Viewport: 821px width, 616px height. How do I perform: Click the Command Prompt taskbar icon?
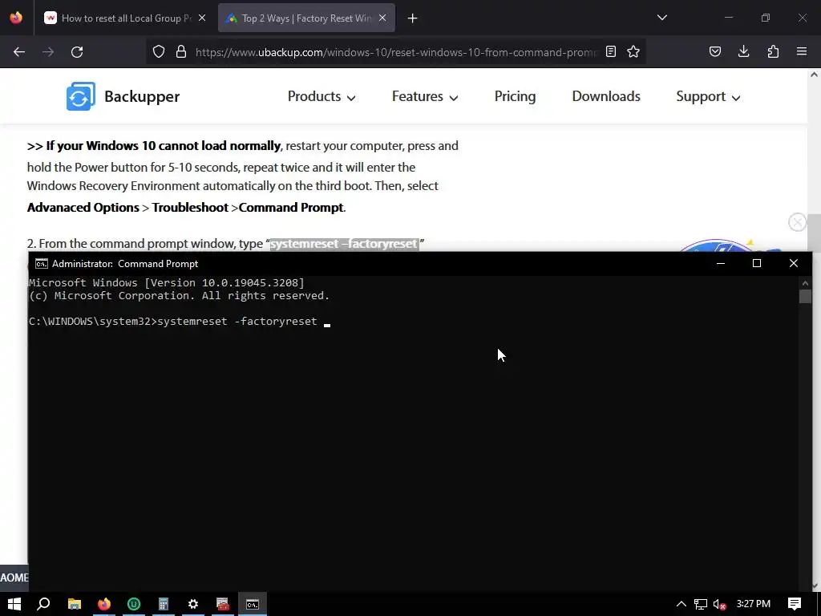253,604
